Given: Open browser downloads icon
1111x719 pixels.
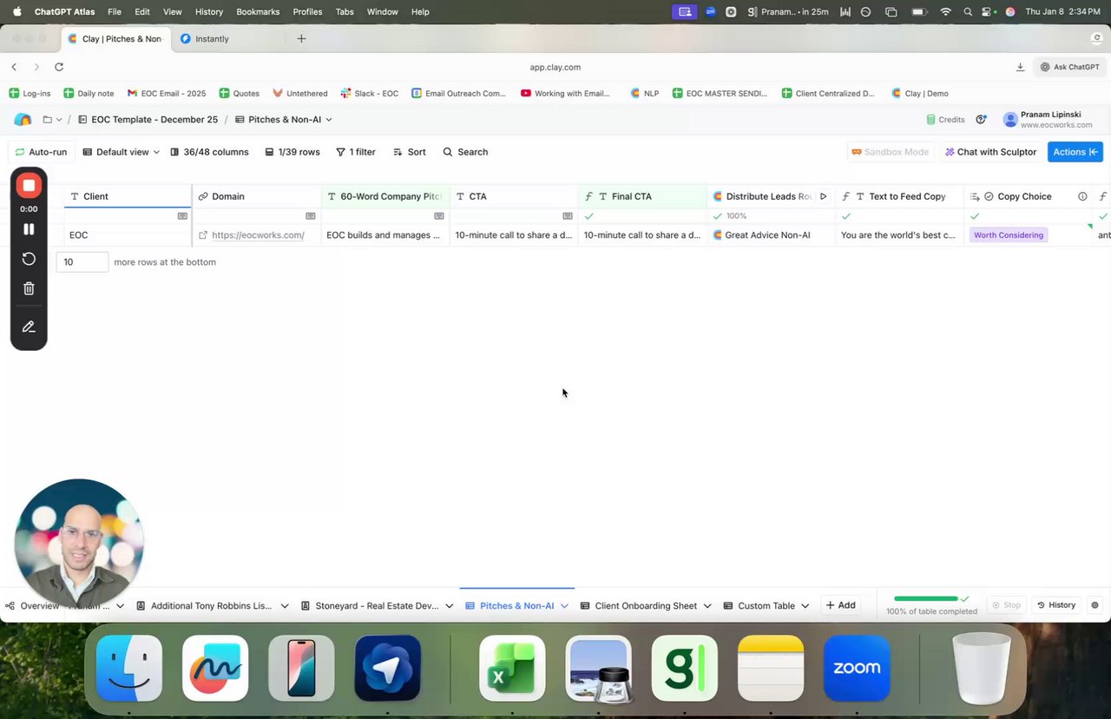Looking at the screenshot, I should [1020, 67].
